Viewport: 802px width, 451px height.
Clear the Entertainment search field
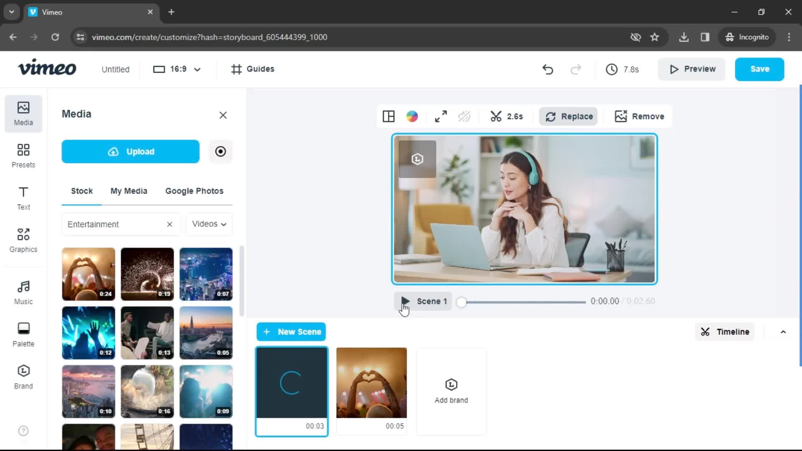[x=170, y=224]
